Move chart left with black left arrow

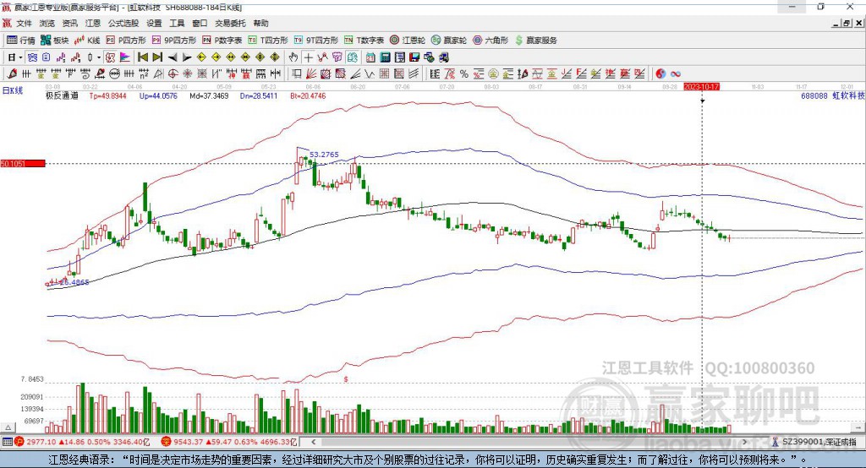point(173,57)
